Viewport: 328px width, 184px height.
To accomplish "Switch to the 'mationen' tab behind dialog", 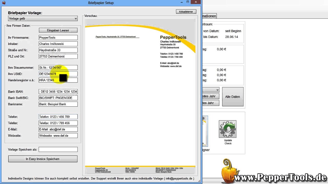I will point(210,16).
